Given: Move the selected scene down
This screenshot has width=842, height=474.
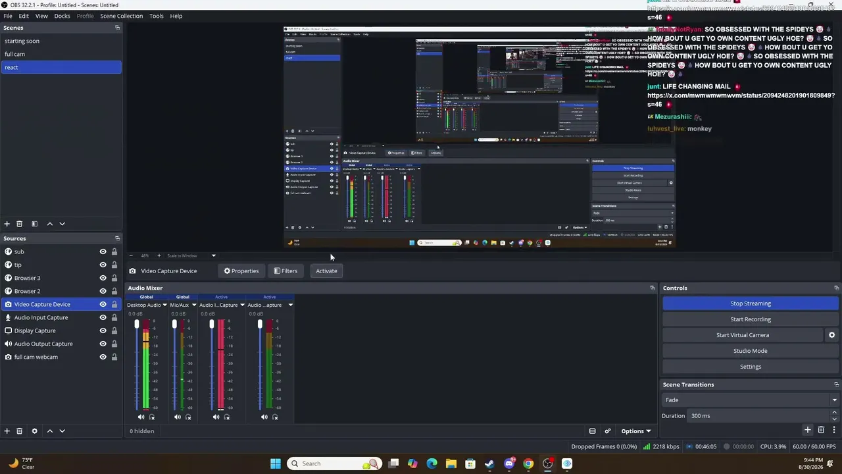Looking at the screenshot, I should coord(62,224).
